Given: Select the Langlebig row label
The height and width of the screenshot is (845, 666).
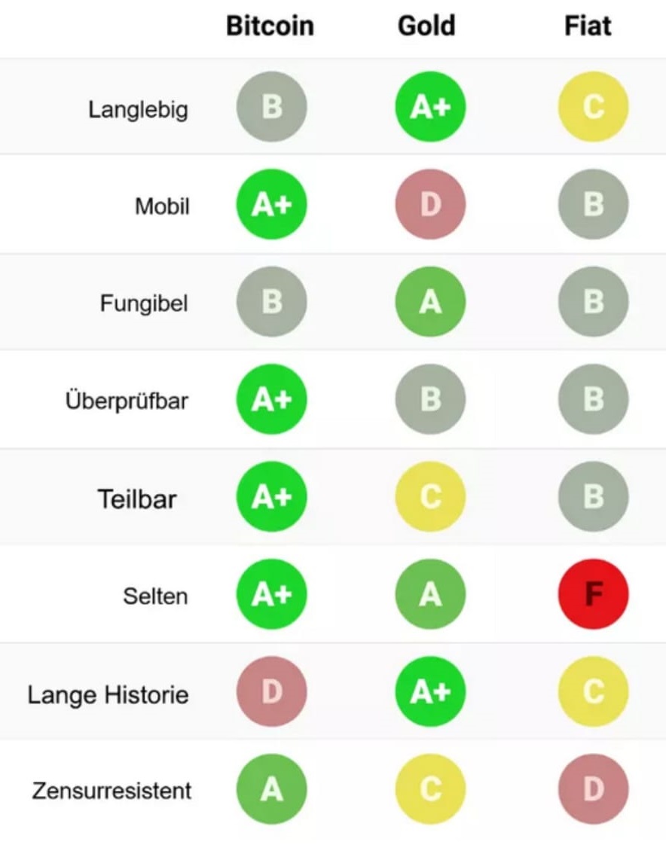Looking at the screenshot, I should click(138, 110).
